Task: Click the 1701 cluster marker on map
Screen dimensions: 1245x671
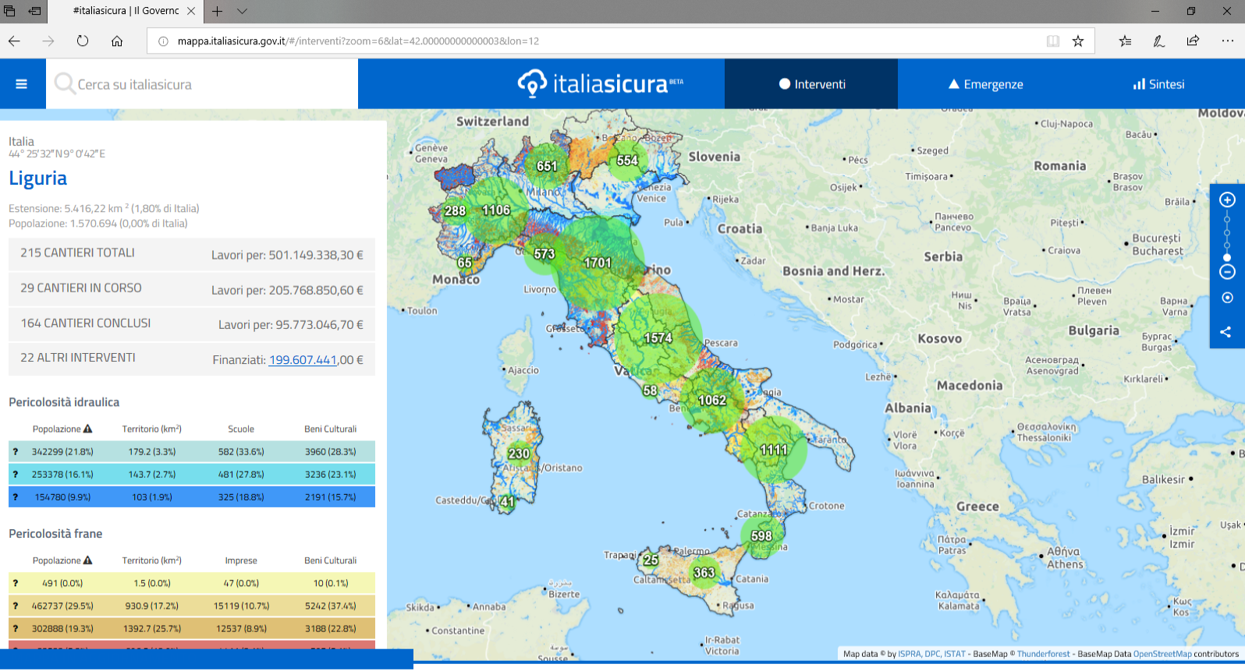Action: (598, 263)
